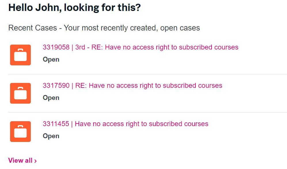287x169 pixels.
Task: Click the Open status under case 3319058
Action: tap(51, 60)
